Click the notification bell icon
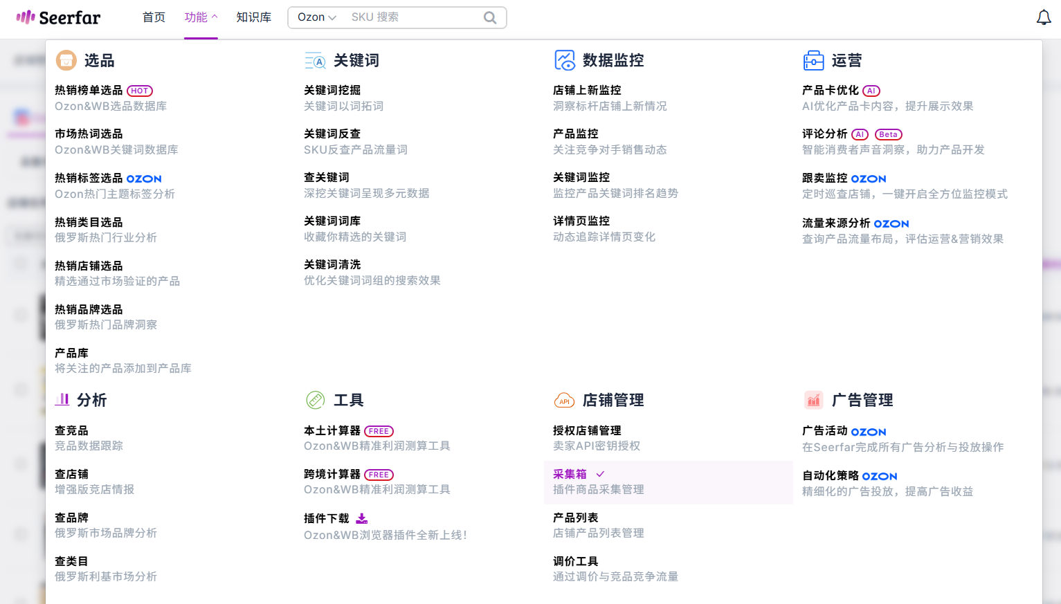1061x604 pixels. tap(1043, 18)
